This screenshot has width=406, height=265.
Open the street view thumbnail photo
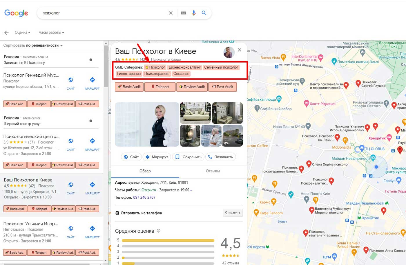(x=233, y=136)
